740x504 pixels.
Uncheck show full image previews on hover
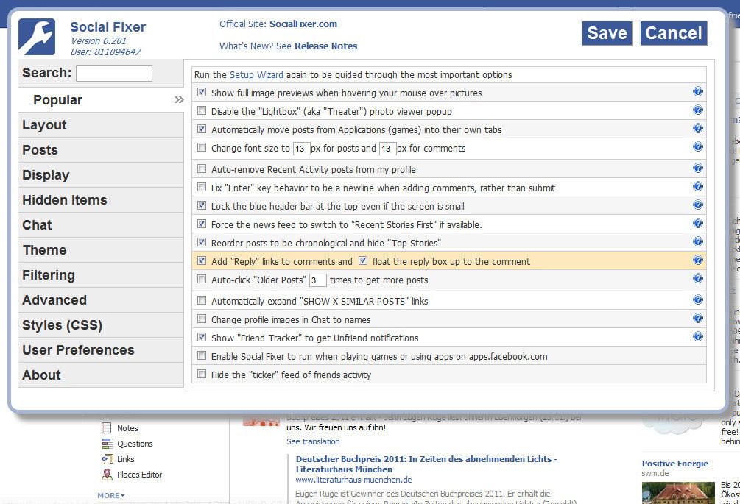point(201,91)
